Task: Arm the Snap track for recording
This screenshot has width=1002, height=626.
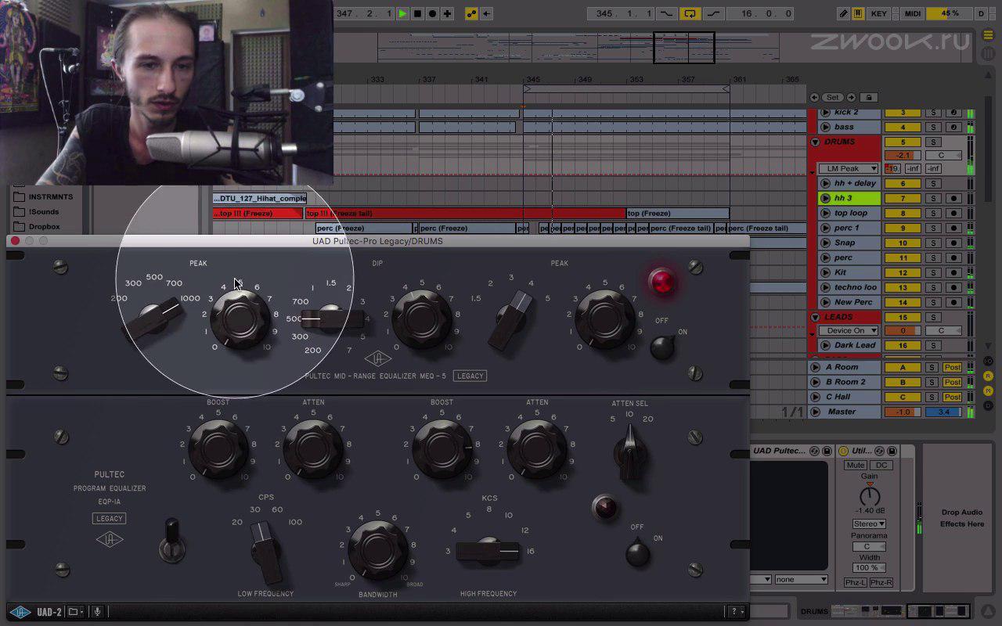Action: (x=953, y=243)
